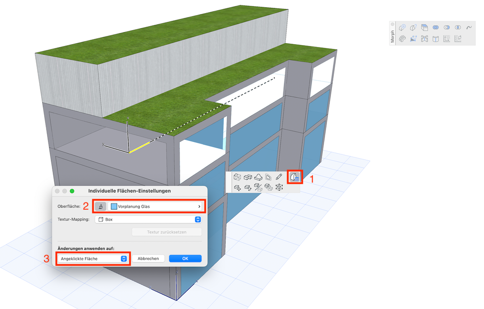
Task: Click the vertical Morph palette title grip
Action: (392, 36)
